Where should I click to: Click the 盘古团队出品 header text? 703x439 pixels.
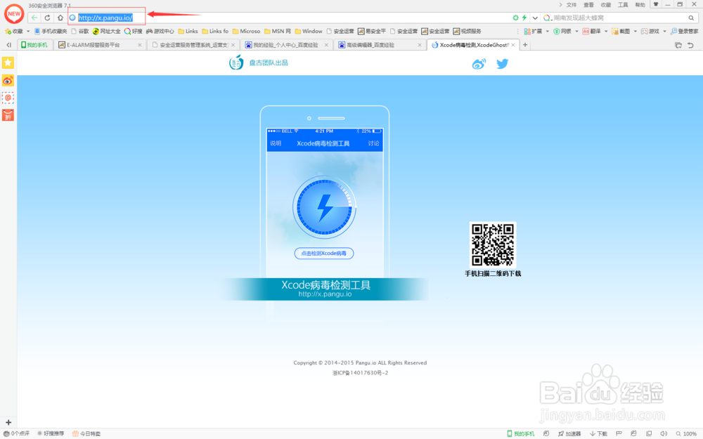pos(269,63)
